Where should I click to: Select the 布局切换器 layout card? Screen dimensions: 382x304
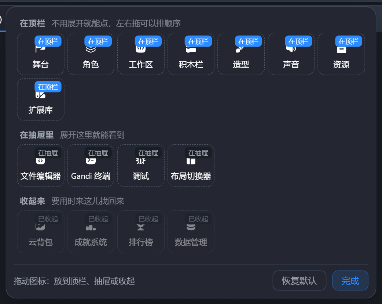pos(191,166)
